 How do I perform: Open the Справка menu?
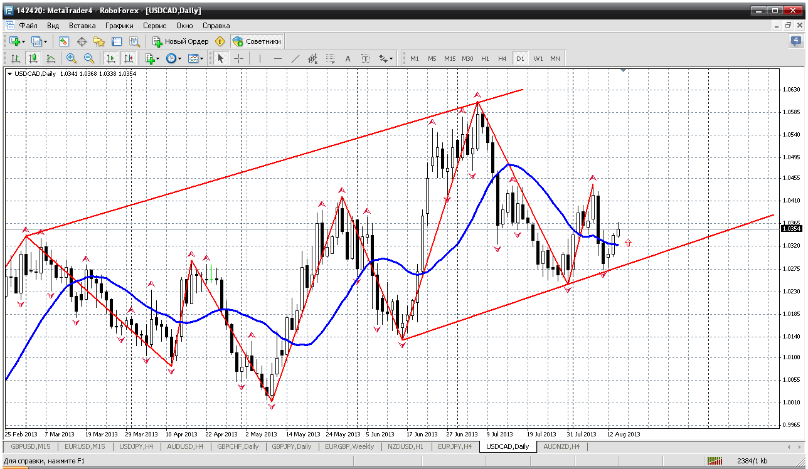216,26
